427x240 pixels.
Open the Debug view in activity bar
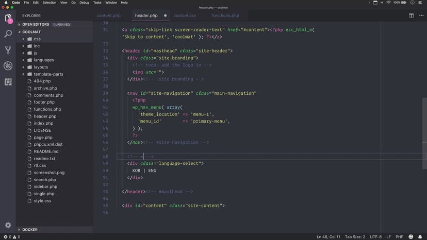click(8, 66)
